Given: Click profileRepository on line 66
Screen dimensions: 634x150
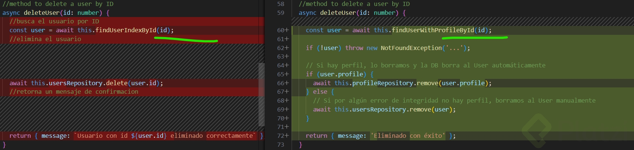Looking at the screenshot, I should pyautogui.click(x=383, y=83).
